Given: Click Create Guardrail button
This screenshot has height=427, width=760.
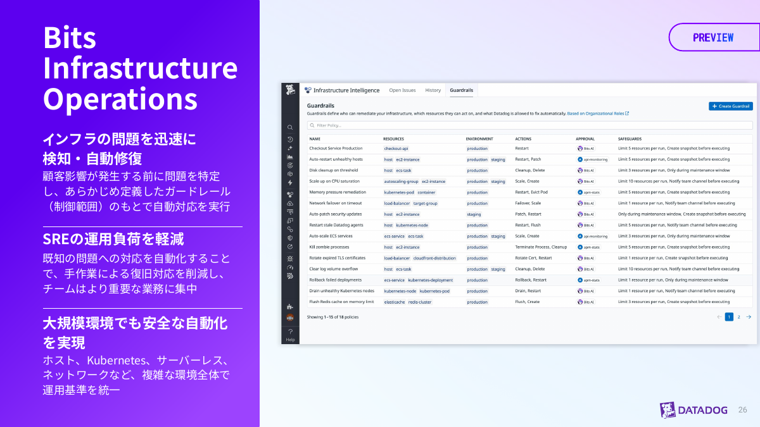Looking at the screenshot, I should [x=731, y=106].
